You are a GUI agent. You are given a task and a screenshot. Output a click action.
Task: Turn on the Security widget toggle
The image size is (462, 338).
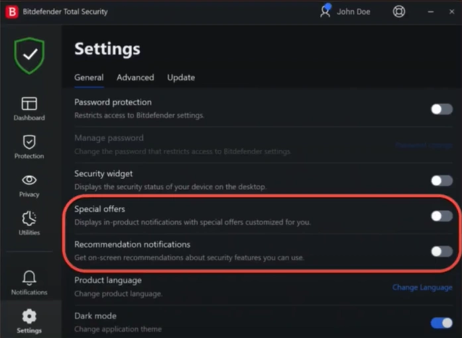(x=441, y=181)
